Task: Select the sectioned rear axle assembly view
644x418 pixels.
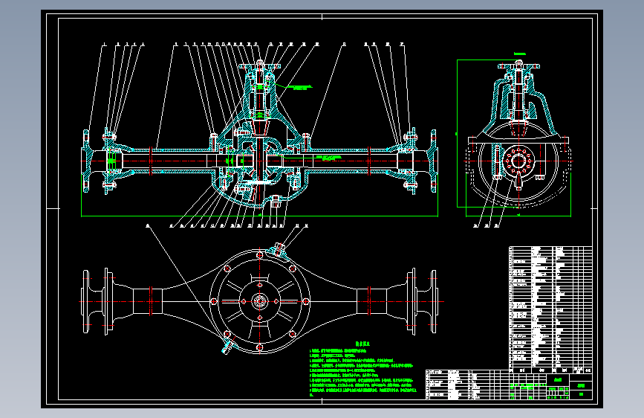Action: coord(259,136)
